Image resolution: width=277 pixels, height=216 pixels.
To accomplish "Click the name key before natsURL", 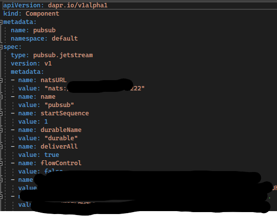I will tap(27, 80).
